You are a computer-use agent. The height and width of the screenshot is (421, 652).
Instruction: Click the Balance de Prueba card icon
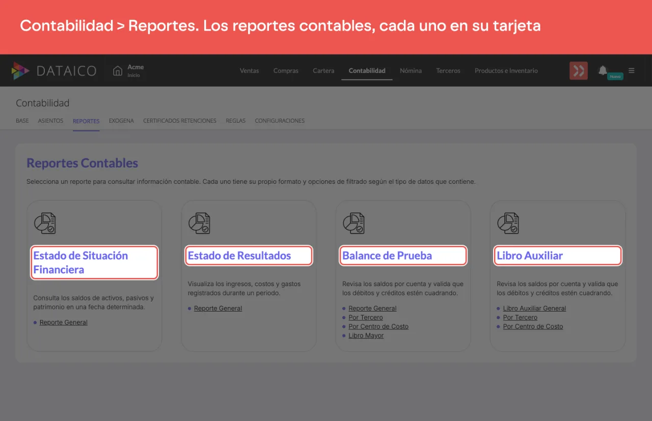click(x=354, y=223)
